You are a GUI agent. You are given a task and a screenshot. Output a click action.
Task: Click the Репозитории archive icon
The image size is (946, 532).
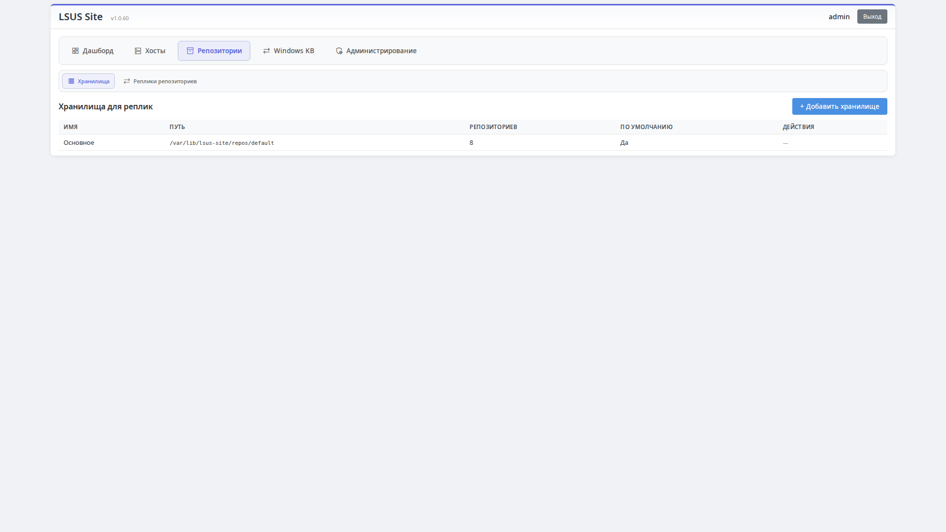[190, 51]
